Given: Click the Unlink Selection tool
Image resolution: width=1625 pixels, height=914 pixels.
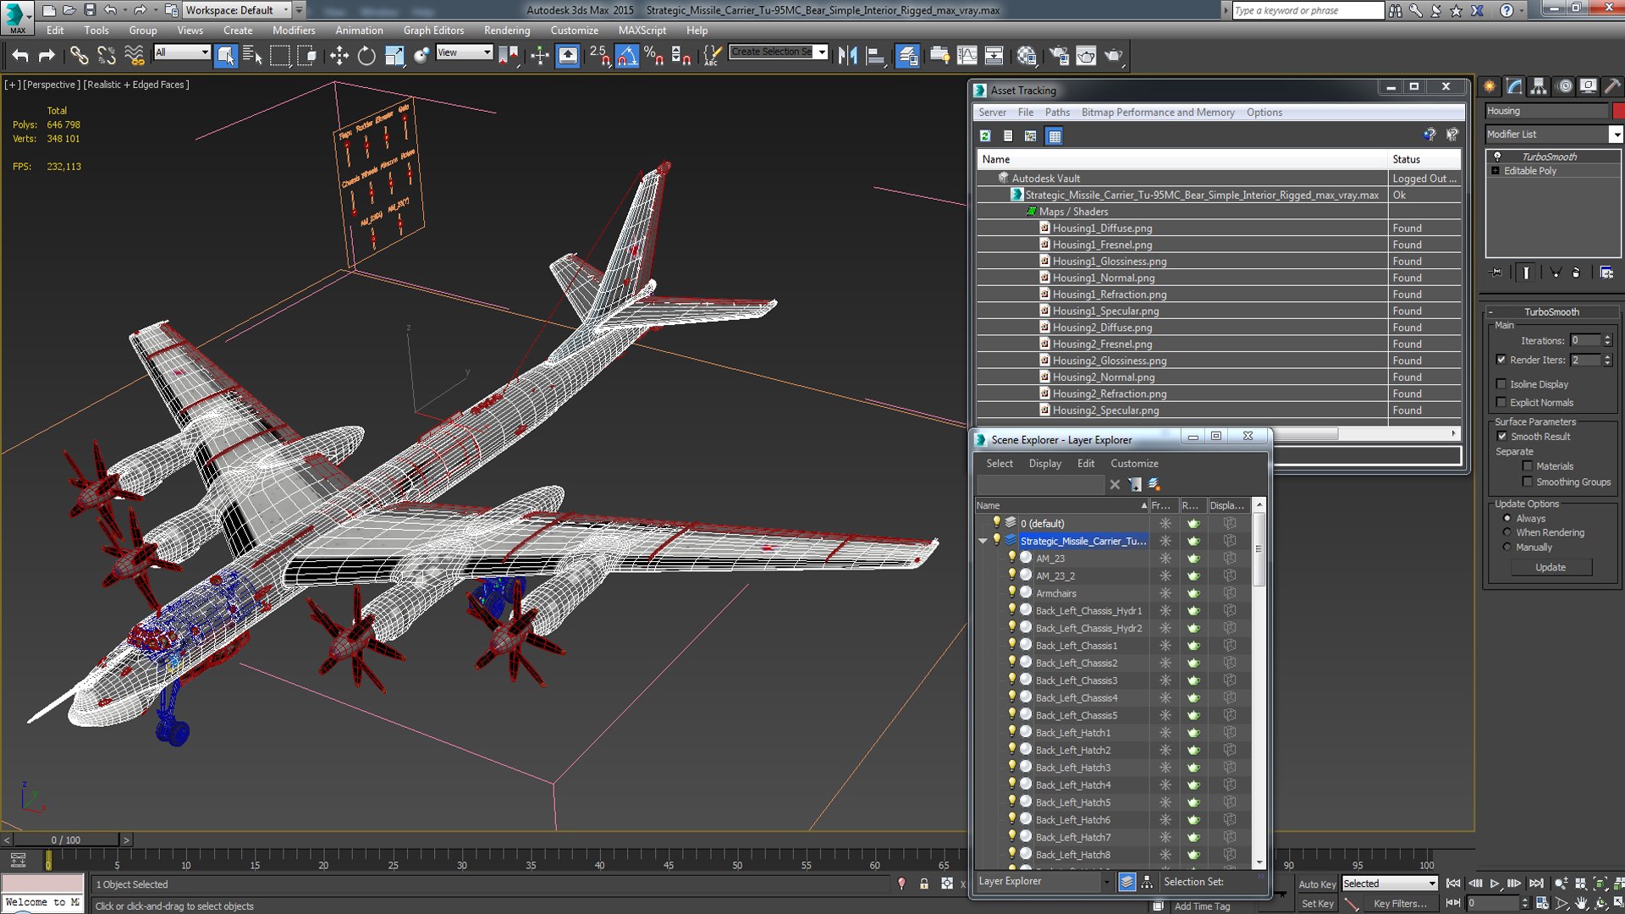Looking at the screenshot, I should tap(107, 56).
